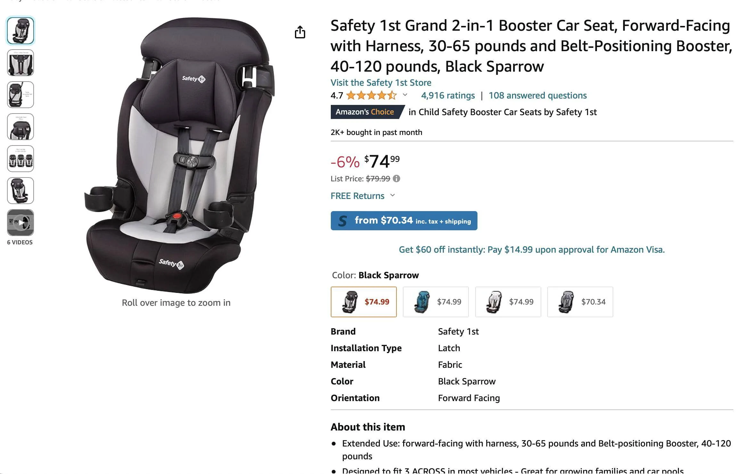750x474 pixels.
Task: Choose the white seat color option
Action: click(508, 302)
